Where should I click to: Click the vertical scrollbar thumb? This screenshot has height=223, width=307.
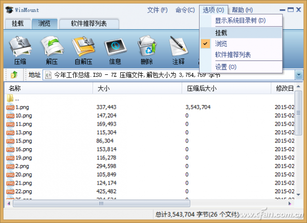tap(298, 113)
